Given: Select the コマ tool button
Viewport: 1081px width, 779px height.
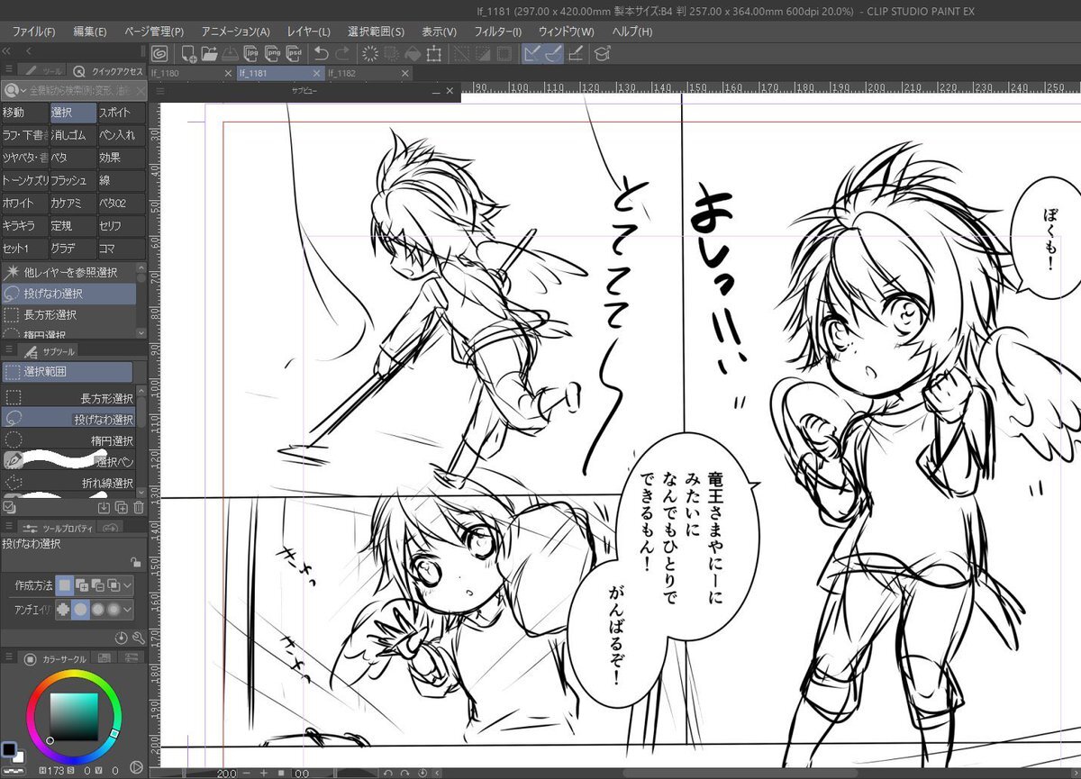Looking at the screenshot, I should pos(122,249).
